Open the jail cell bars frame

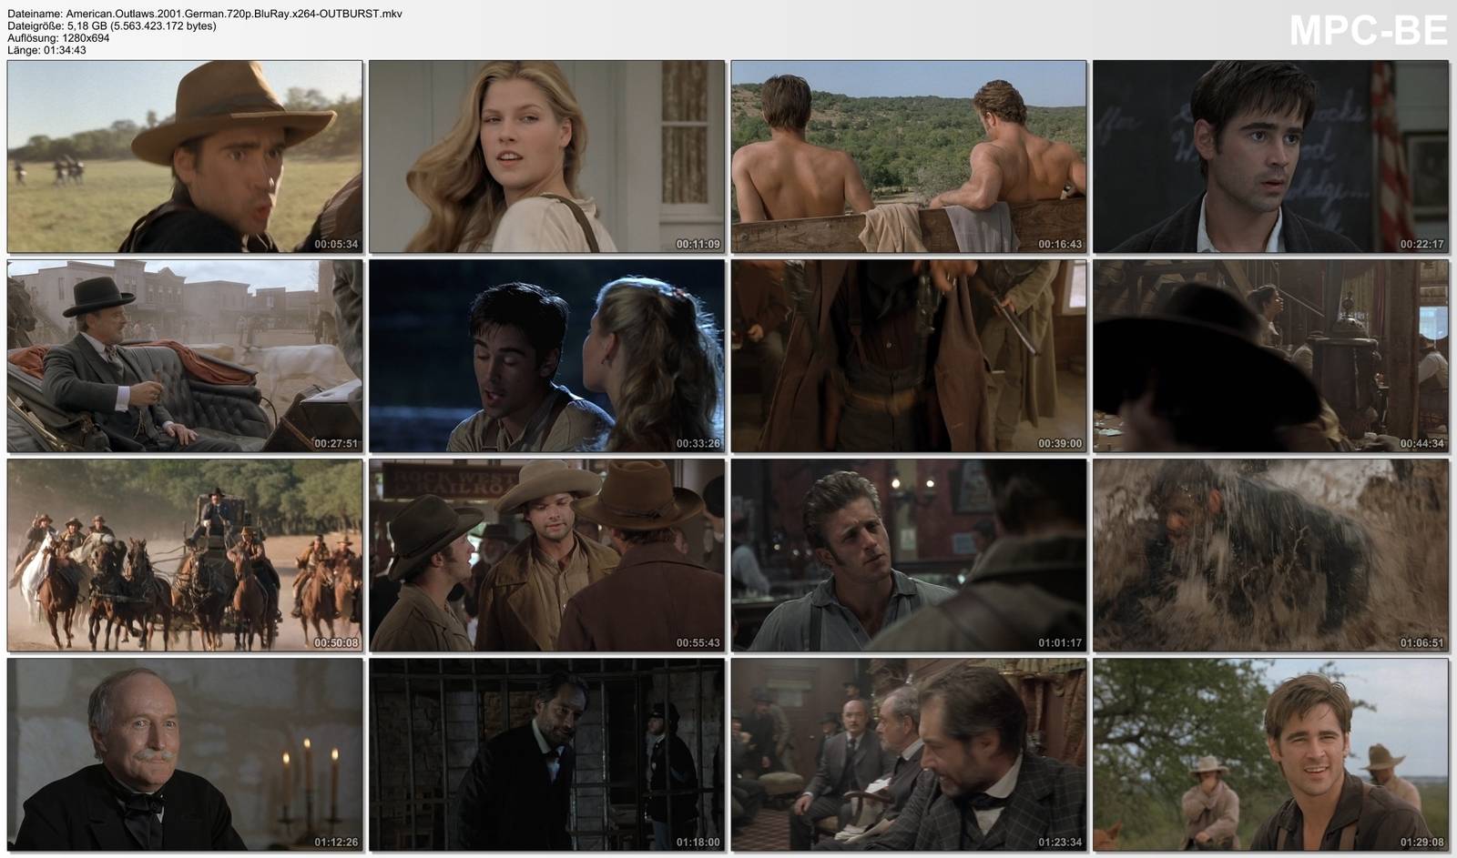click(x=546, y=754)
